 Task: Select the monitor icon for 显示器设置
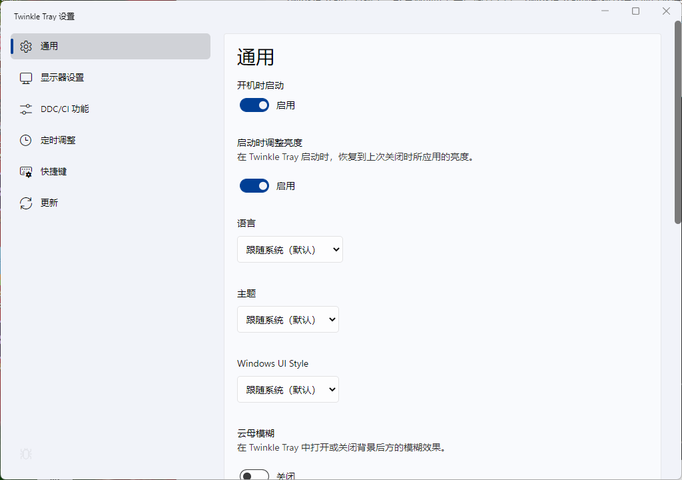click(x=25, y=77)
